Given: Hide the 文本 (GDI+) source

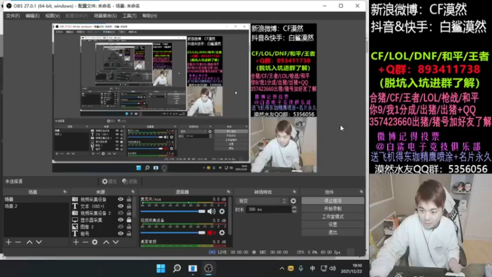Looking at the screenshot, I should pyautogui.click(x=121, y=206).
